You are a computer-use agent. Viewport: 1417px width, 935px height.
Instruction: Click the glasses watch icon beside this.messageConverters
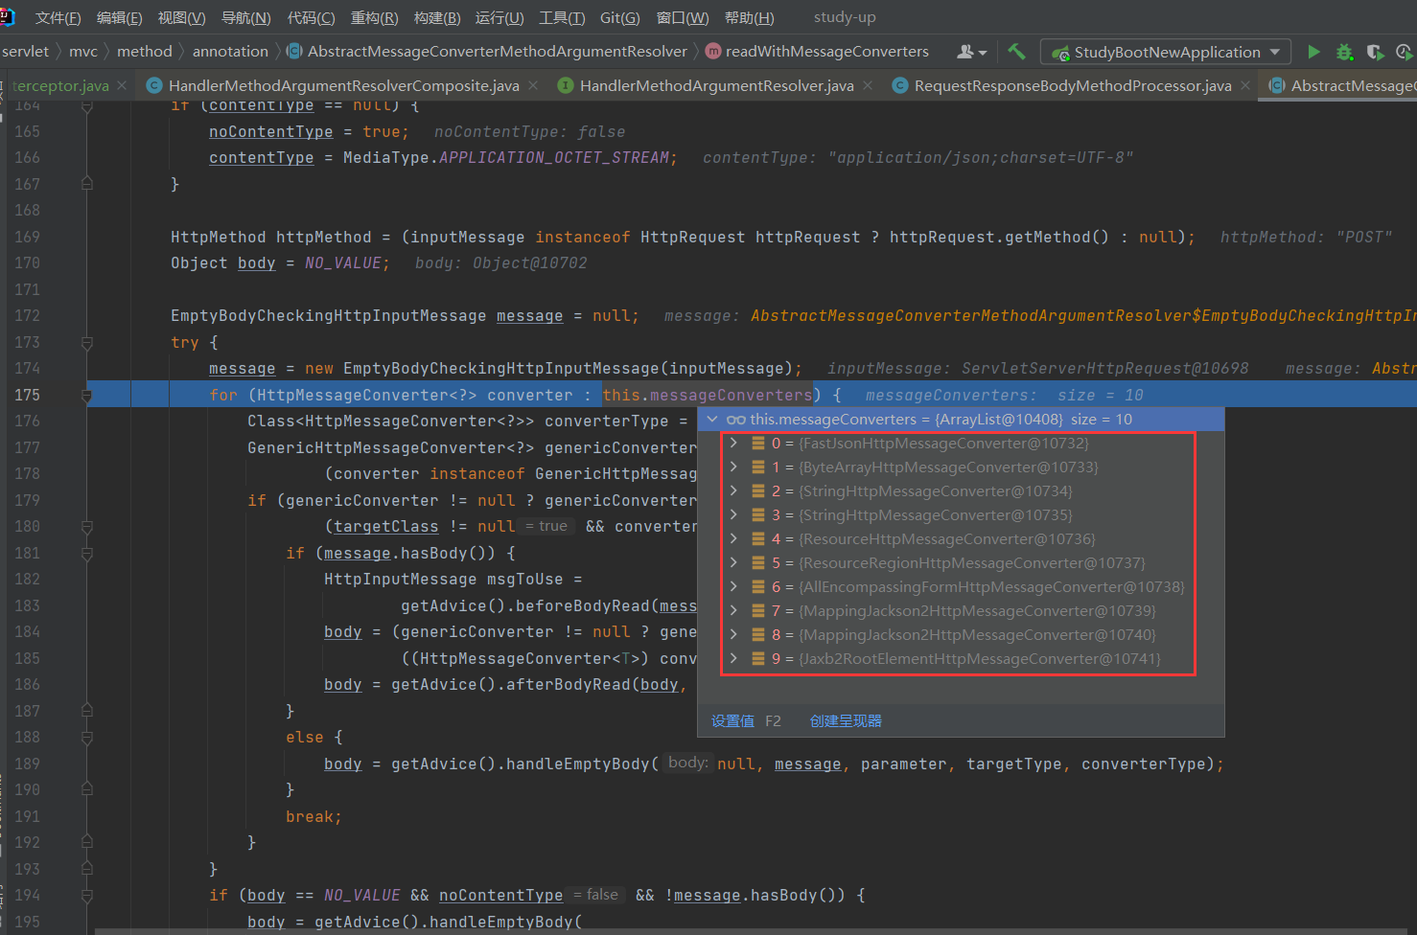coord(736,420)
